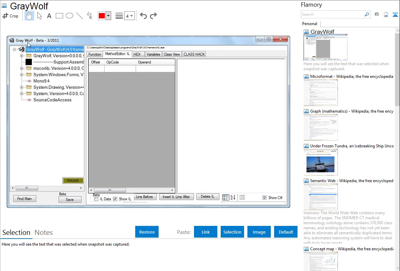
Task: Click the icon next to Concept map entry
Action: point(306,249)
